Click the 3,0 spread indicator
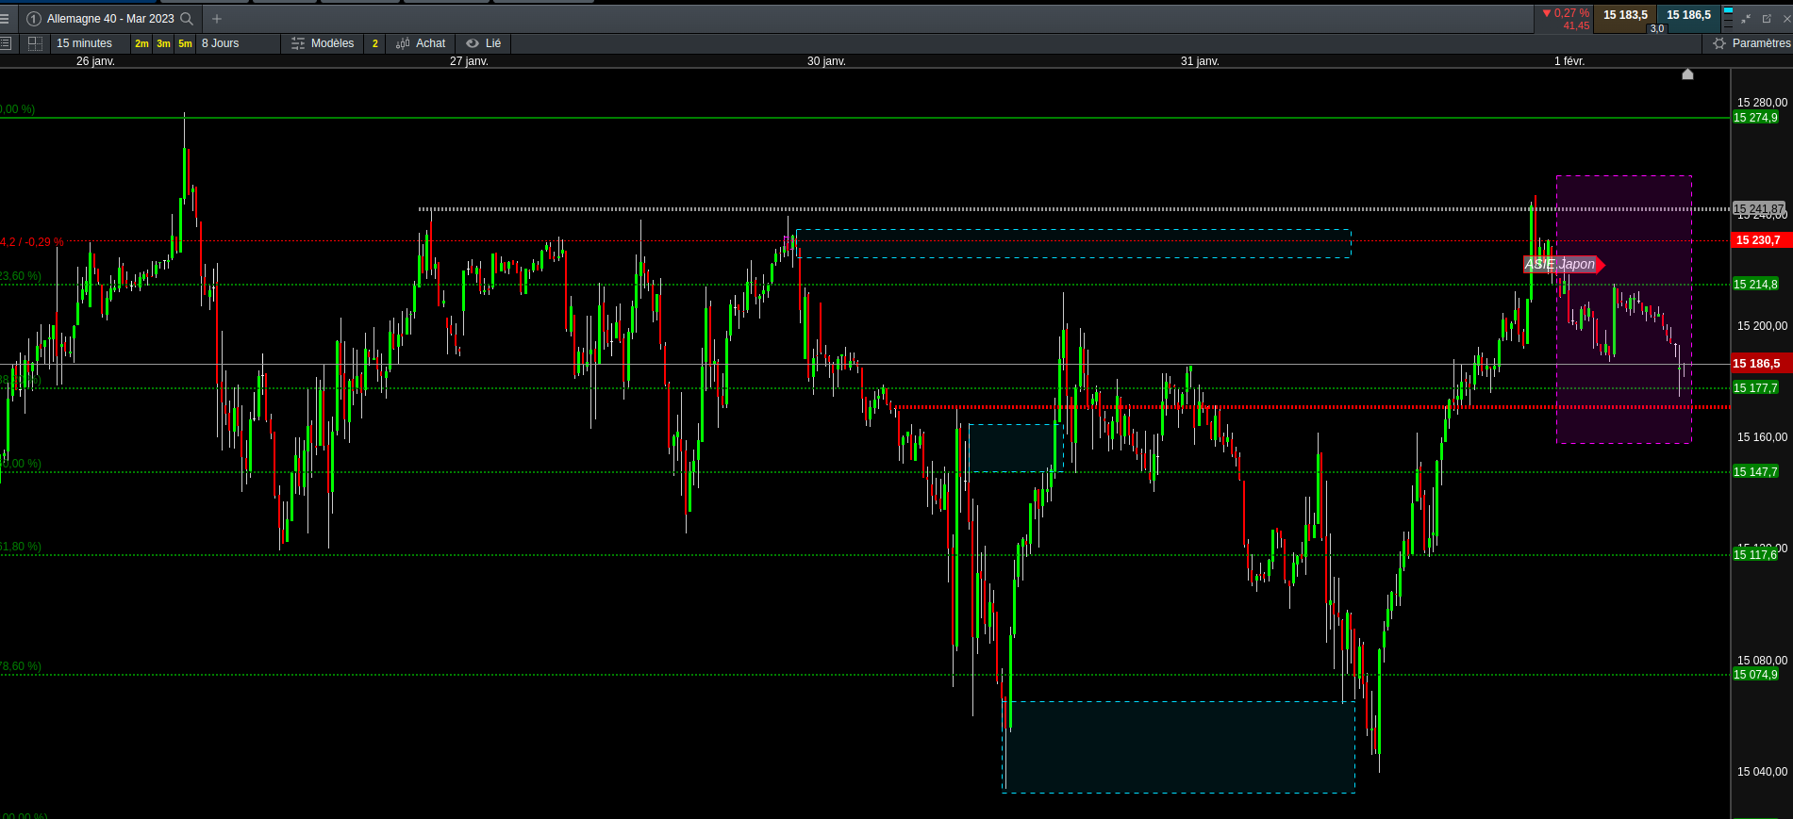This screenshot has height=819, width=1793. (x=1657, y=28)
